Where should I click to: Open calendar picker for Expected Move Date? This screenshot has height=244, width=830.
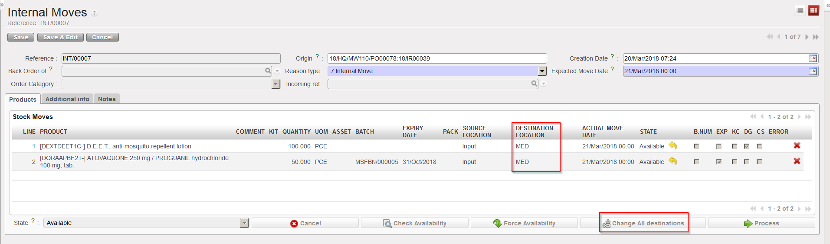click(x=813, y=71)
